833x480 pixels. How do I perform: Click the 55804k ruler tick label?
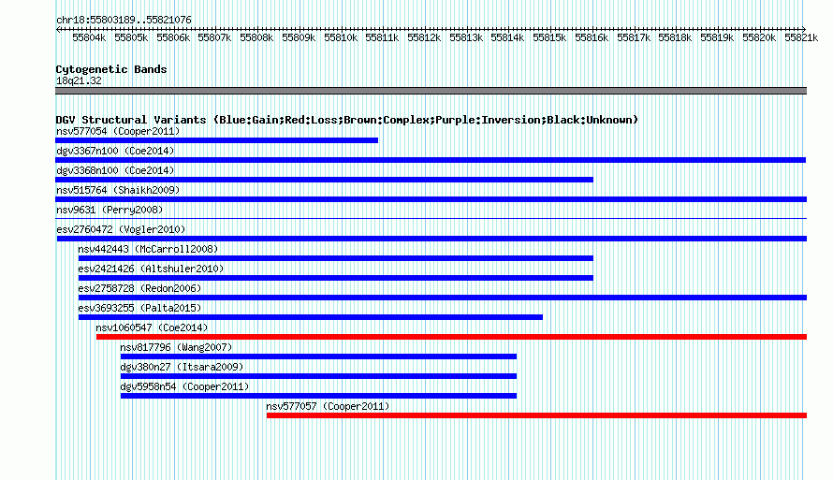pos(89,37)
